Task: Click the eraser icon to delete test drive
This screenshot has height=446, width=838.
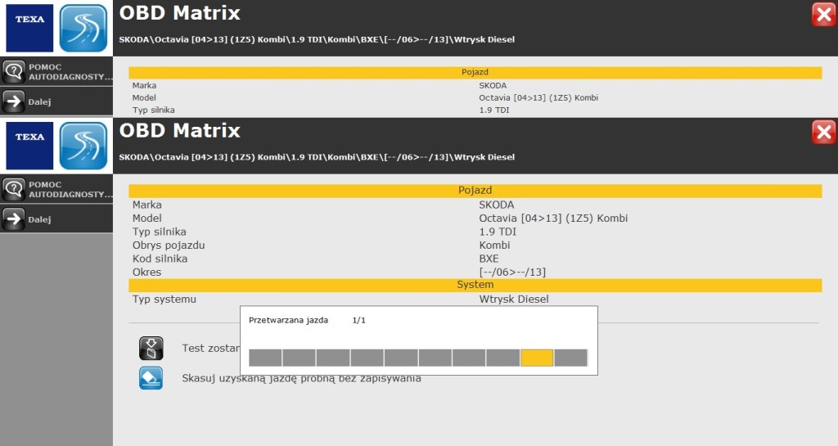Action: [151, 378]
